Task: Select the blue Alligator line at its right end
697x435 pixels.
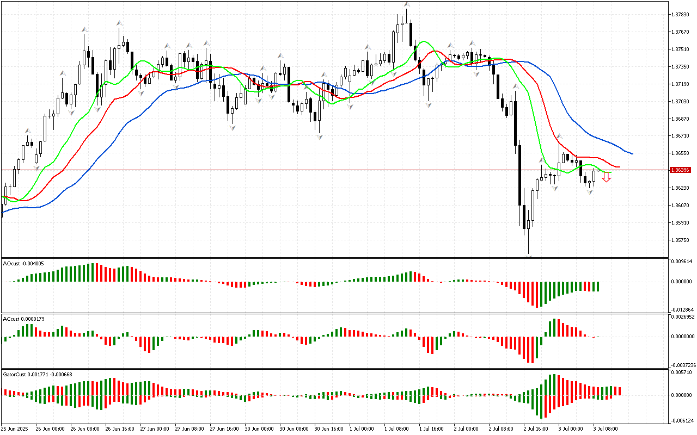Action: tap(632, 153)
